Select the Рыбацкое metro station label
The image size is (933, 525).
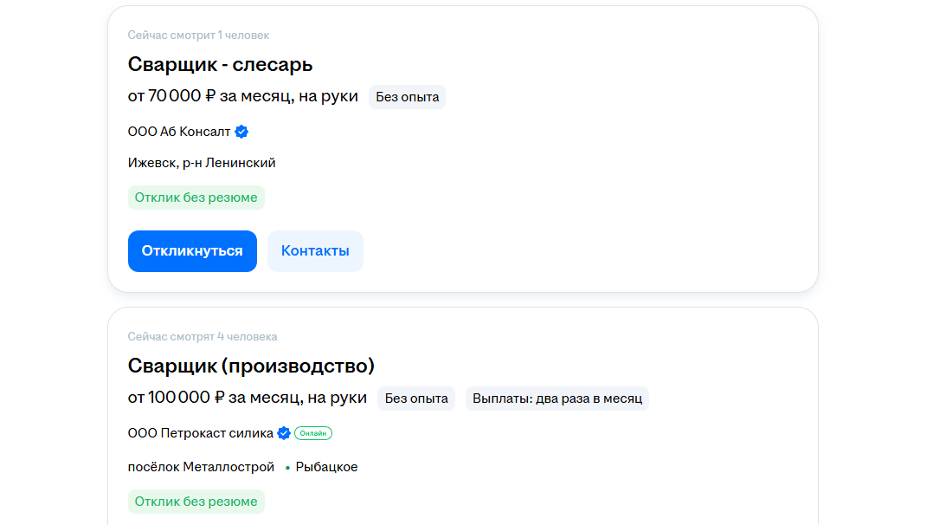coord(326,467)
